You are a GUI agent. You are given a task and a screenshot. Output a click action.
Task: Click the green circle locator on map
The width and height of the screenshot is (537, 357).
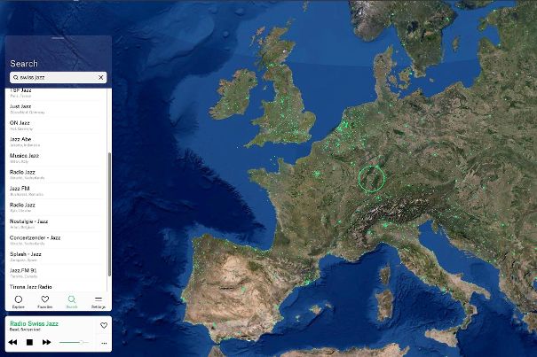pyautogui.click(x=371, y=178)
